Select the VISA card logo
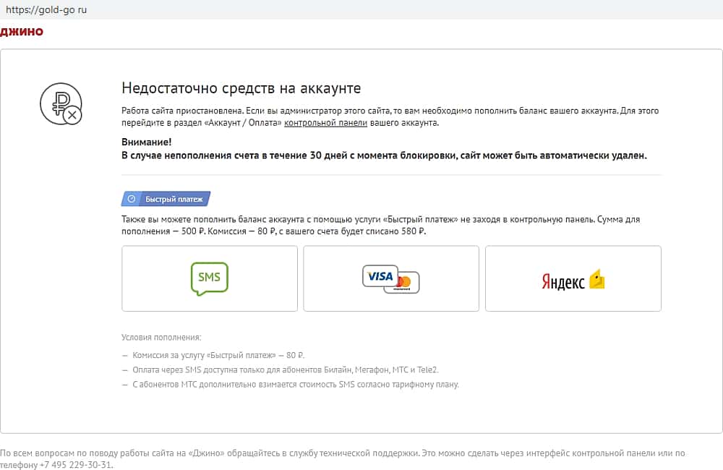723x470 pixels. click(x=380, y=276)
